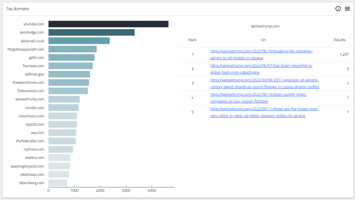Click the Rank column header

tap(192, 40)
